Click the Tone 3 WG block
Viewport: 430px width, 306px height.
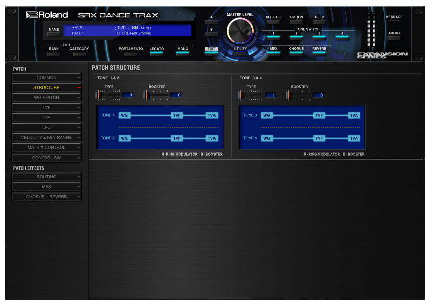click(267, 115)
